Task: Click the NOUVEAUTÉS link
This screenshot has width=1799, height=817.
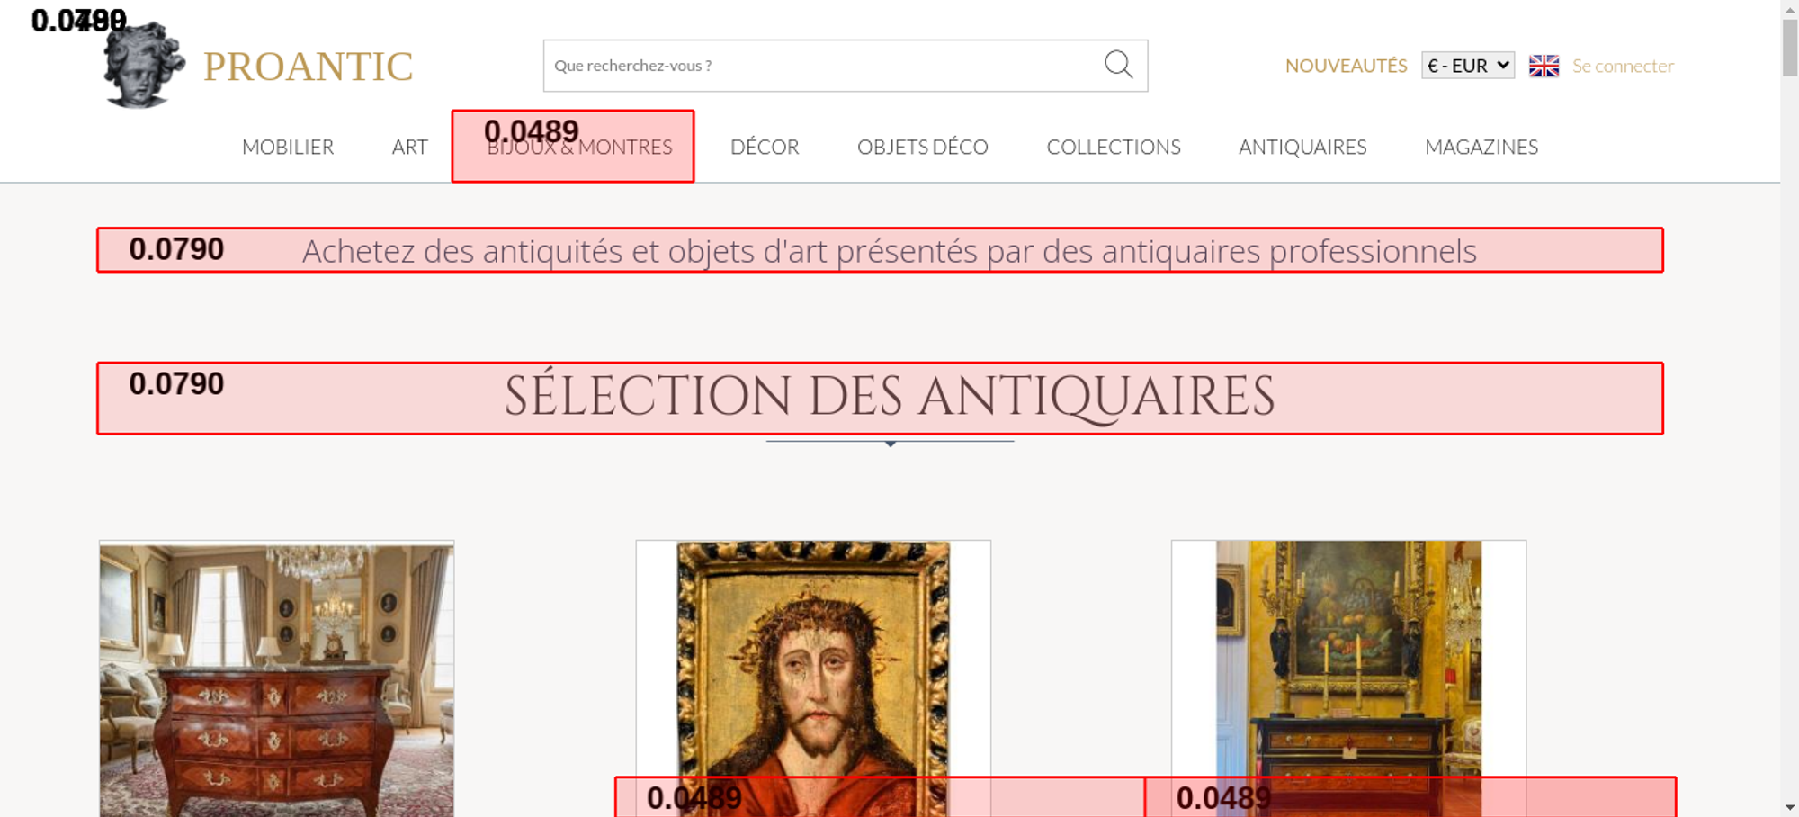Action: 1346,66
